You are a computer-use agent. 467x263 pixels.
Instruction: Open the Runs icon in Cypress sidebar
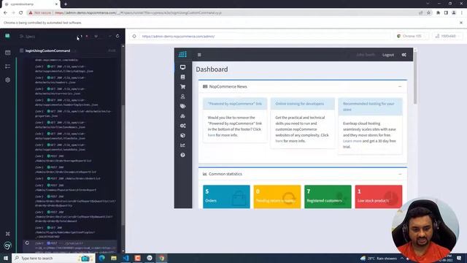[8, 66]
